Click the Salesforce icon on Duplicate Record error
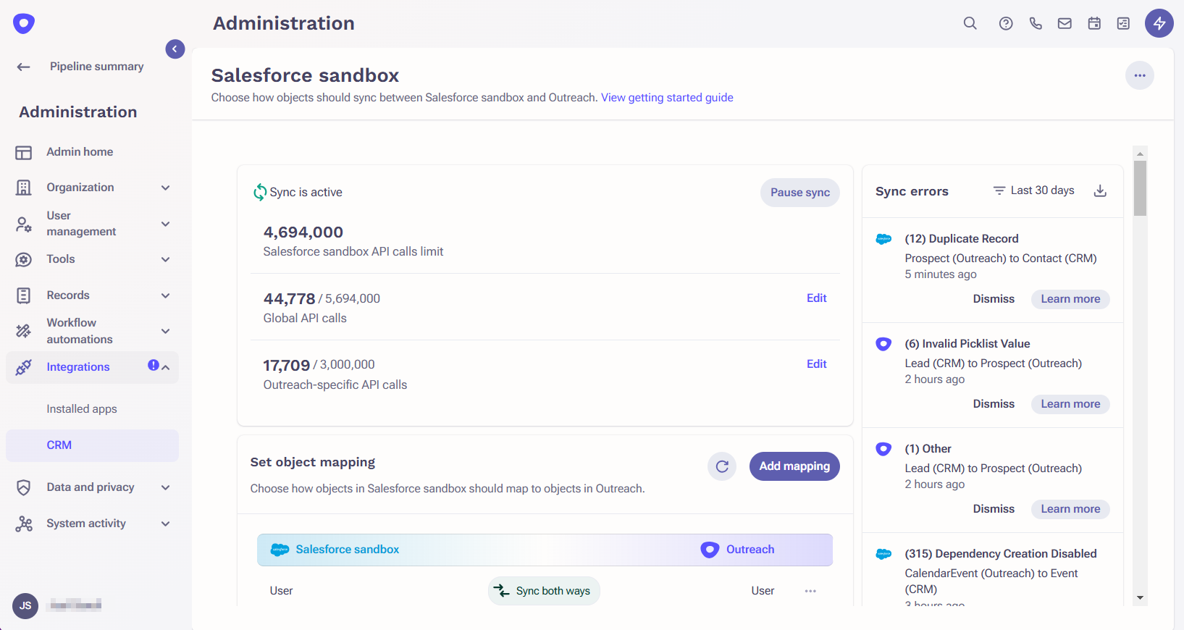1184x630 pixels. coord(883,239)
